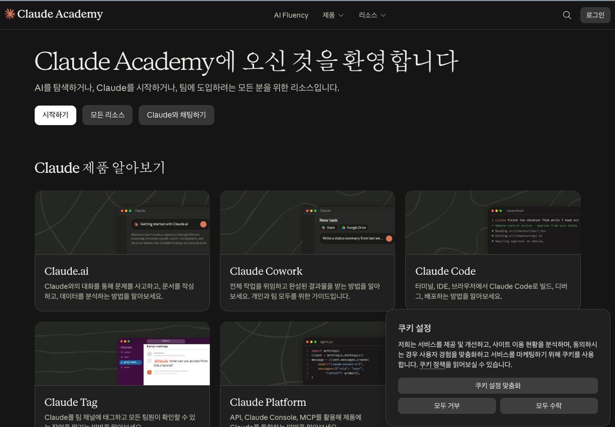Expand the 제품 dropdown menu
Screen dimensions: 615x427
click(333, 15)
